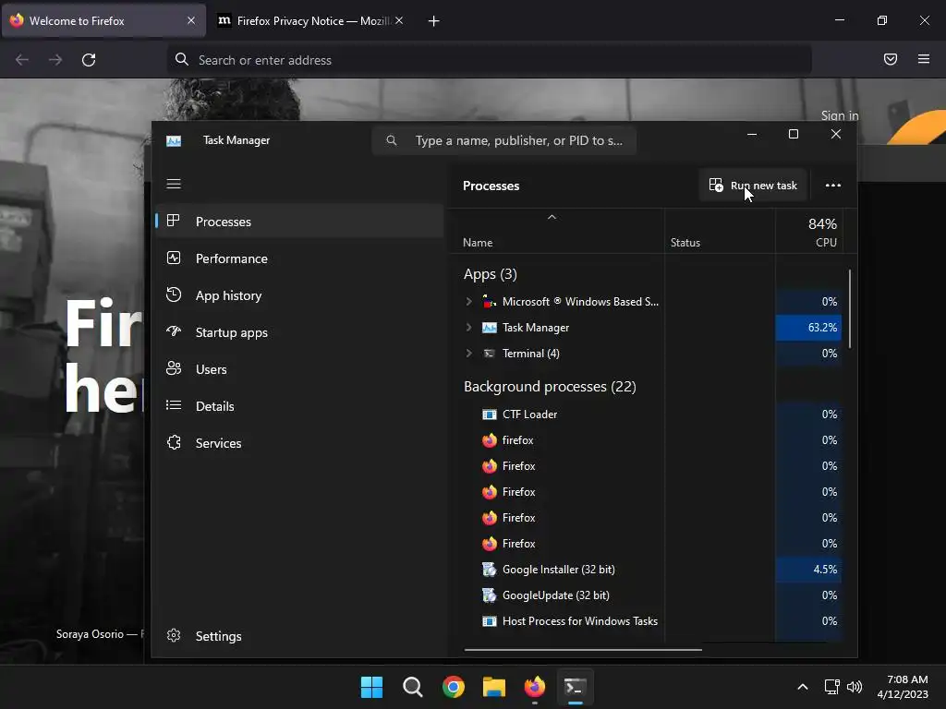Focus the Task Manager search box
This screenshot has height=709, width=946.
504,140
